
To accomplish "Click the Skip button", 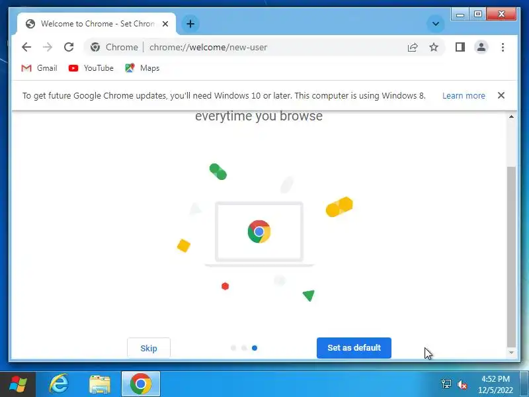I will pyautogui.click(x=149, y=348).
